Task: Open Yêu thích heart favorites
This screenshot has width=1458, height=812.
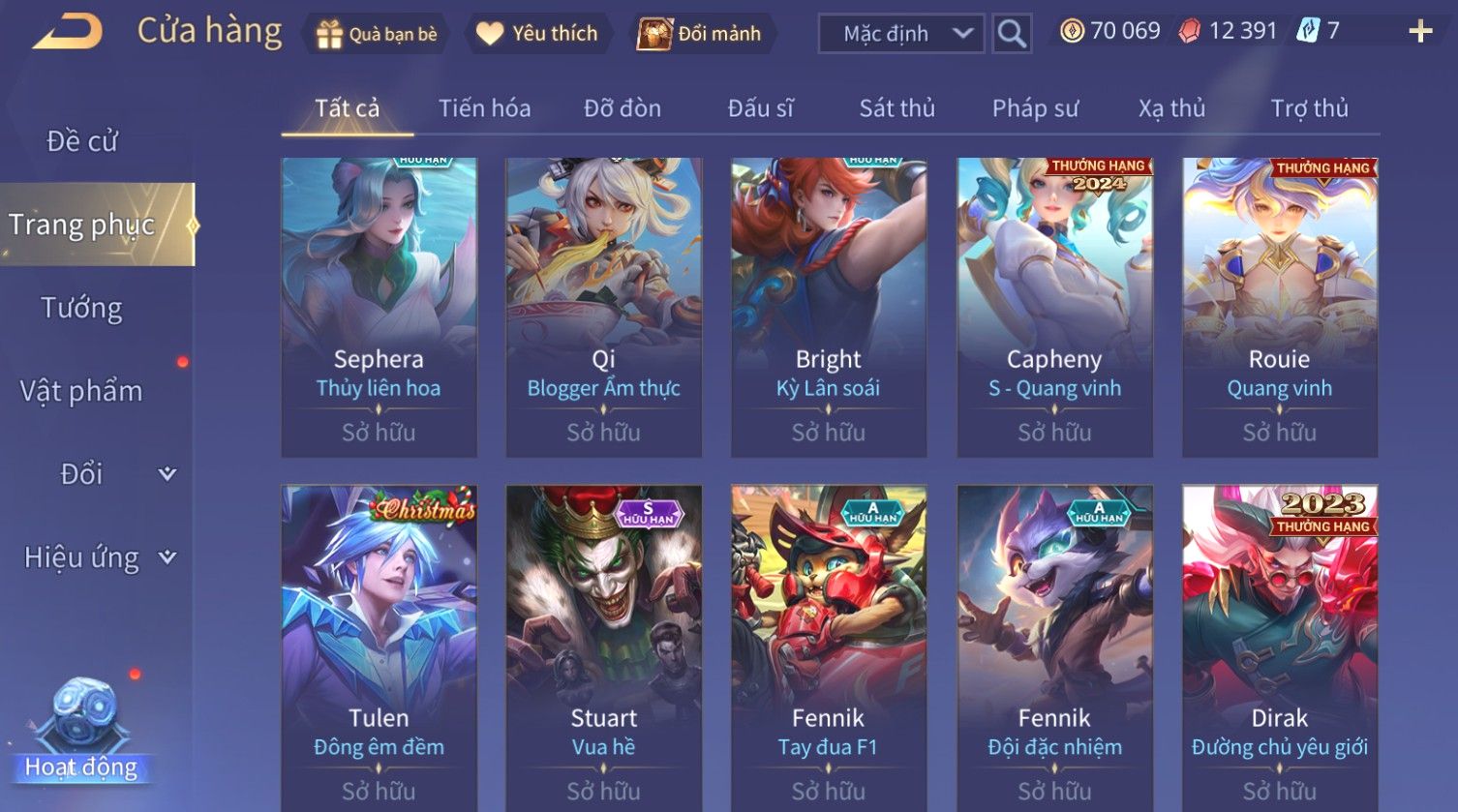Action: 490,34
